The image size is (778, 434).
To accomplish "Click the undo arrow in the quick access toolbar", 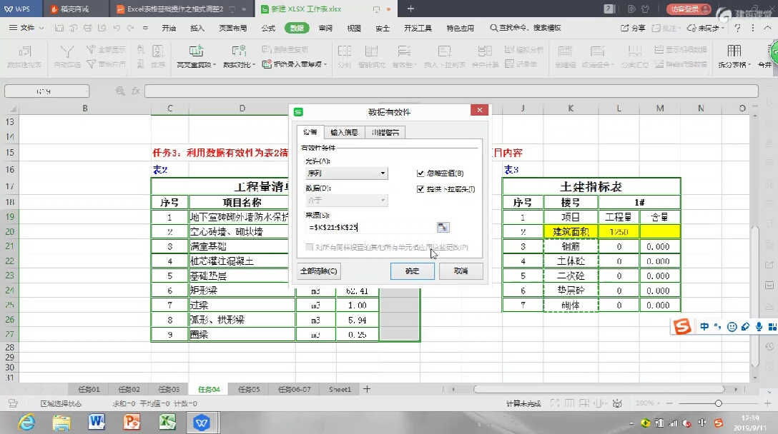I will click(x=117, y=29).
